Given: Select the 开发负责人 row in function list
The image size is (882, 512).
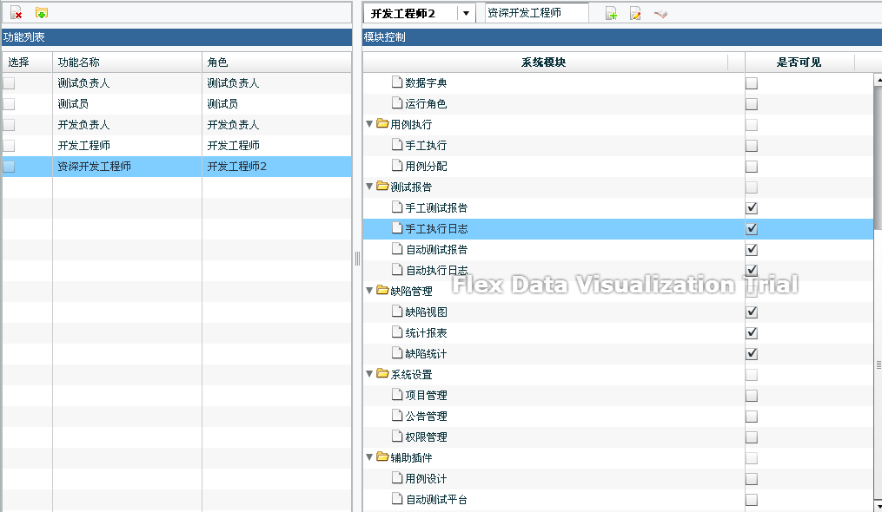Looking at the screenshot, I should 83,125.
